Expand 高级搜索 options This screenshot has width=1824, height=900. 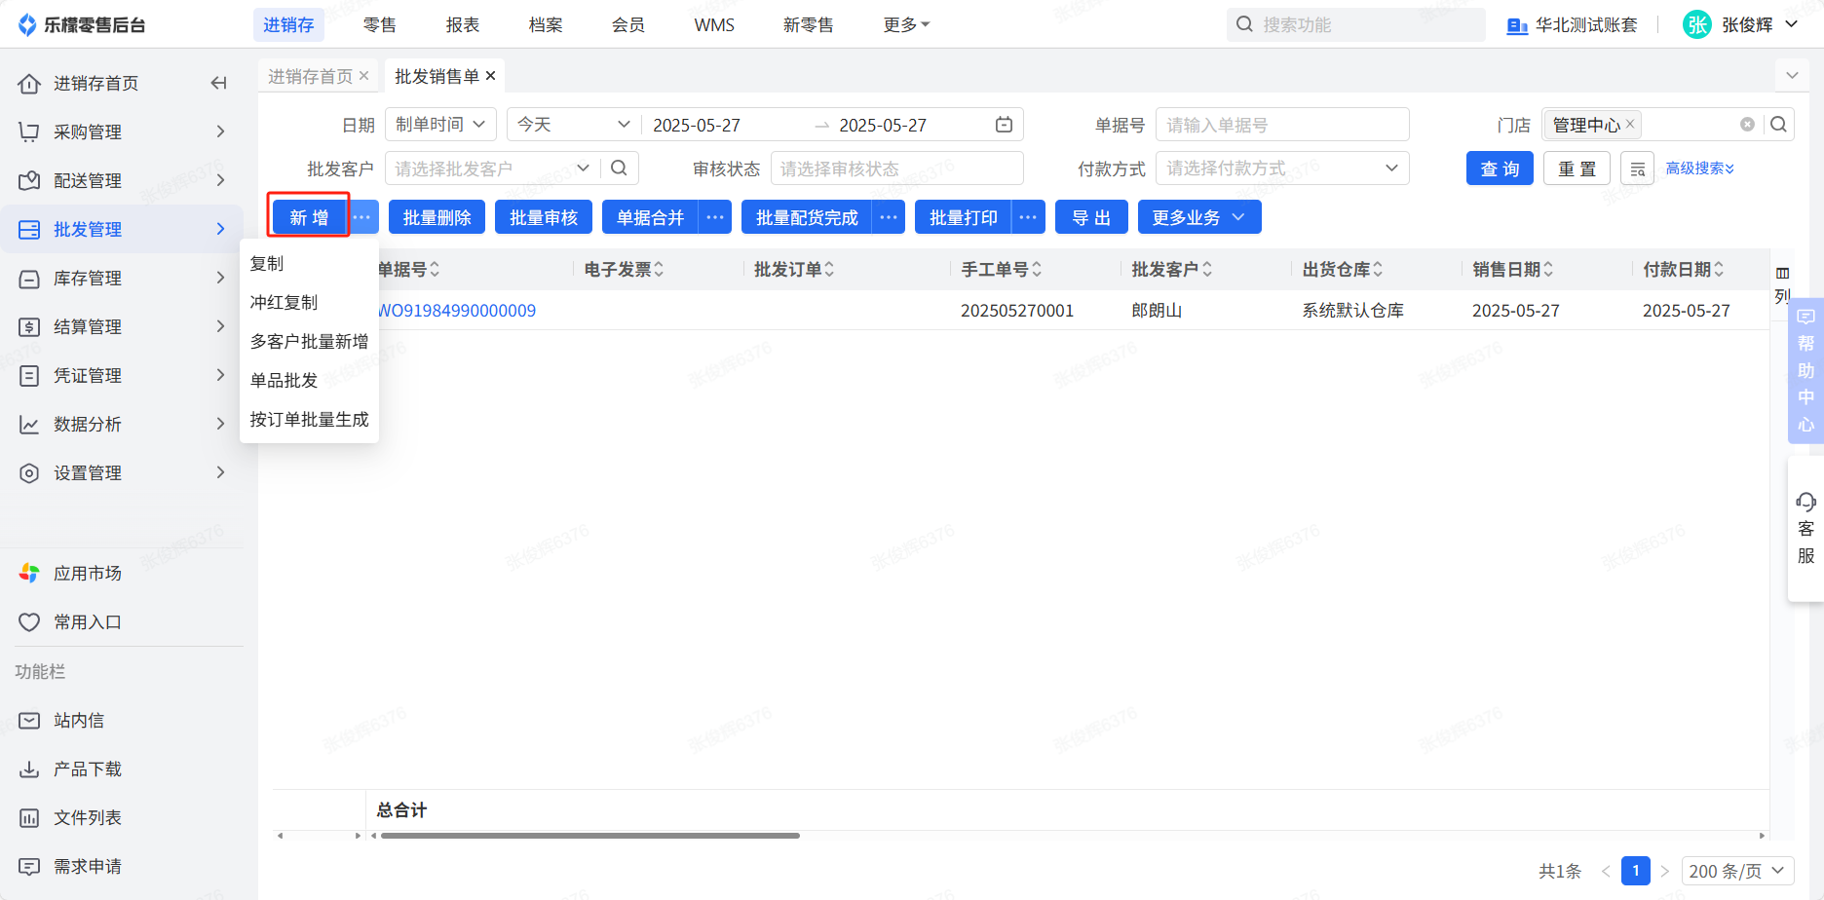tap(1700, 169)
